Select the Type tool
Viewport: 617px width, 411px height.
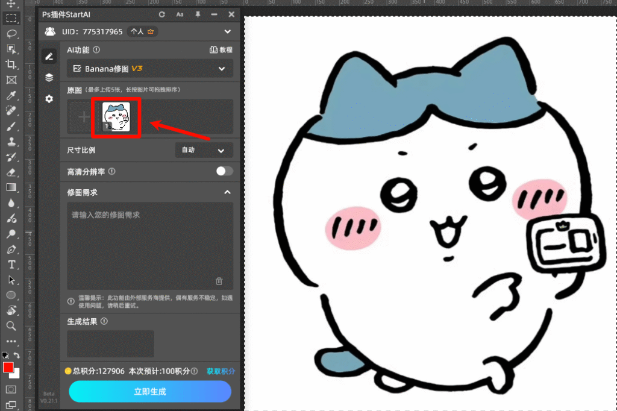[x=12, y=265]
